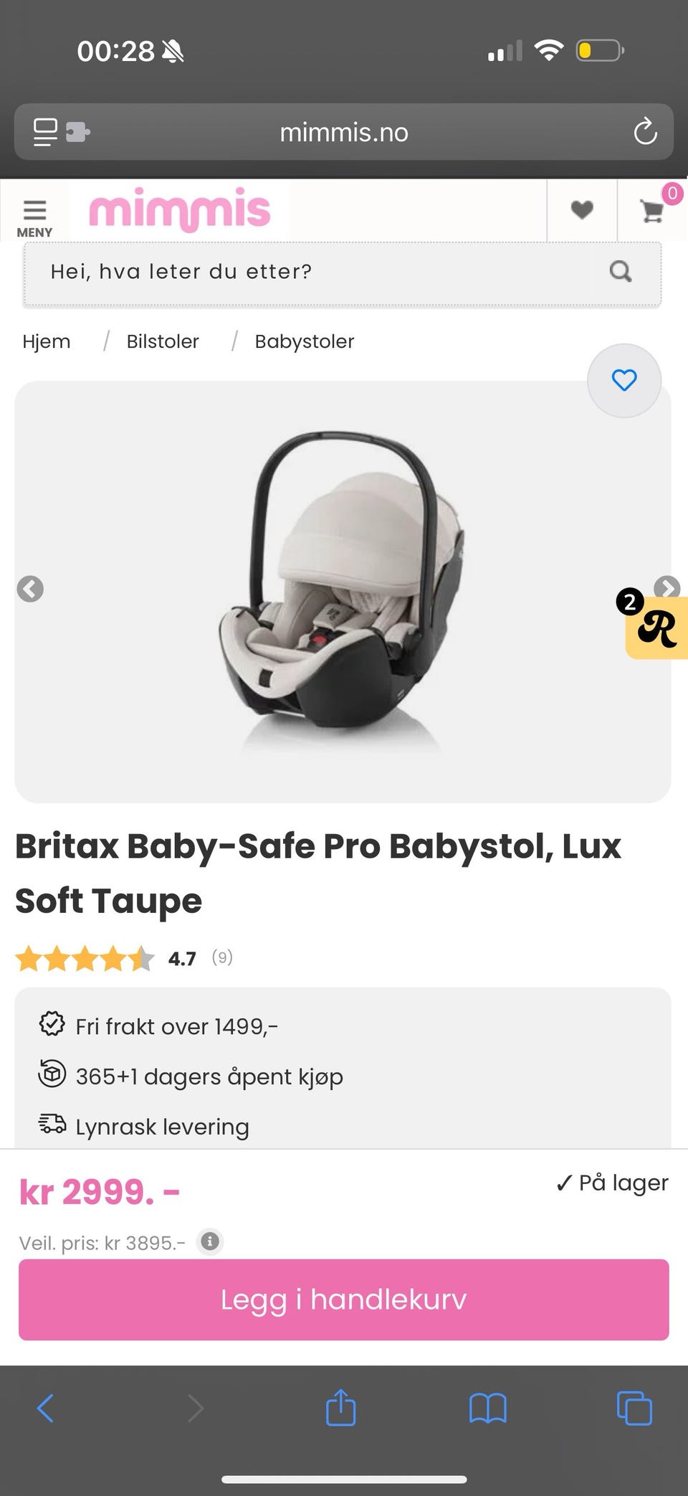Screen dimensions: 688x1496
Task: Open the hamburger MENY menu
Action: point(34,218)
